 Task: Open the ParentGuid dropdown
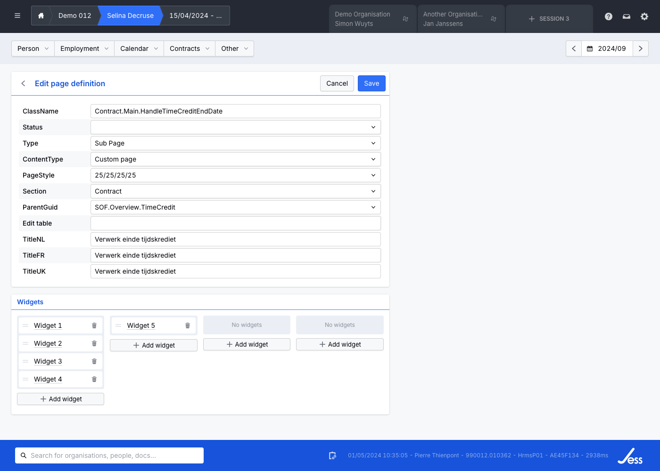pos(235,207)
